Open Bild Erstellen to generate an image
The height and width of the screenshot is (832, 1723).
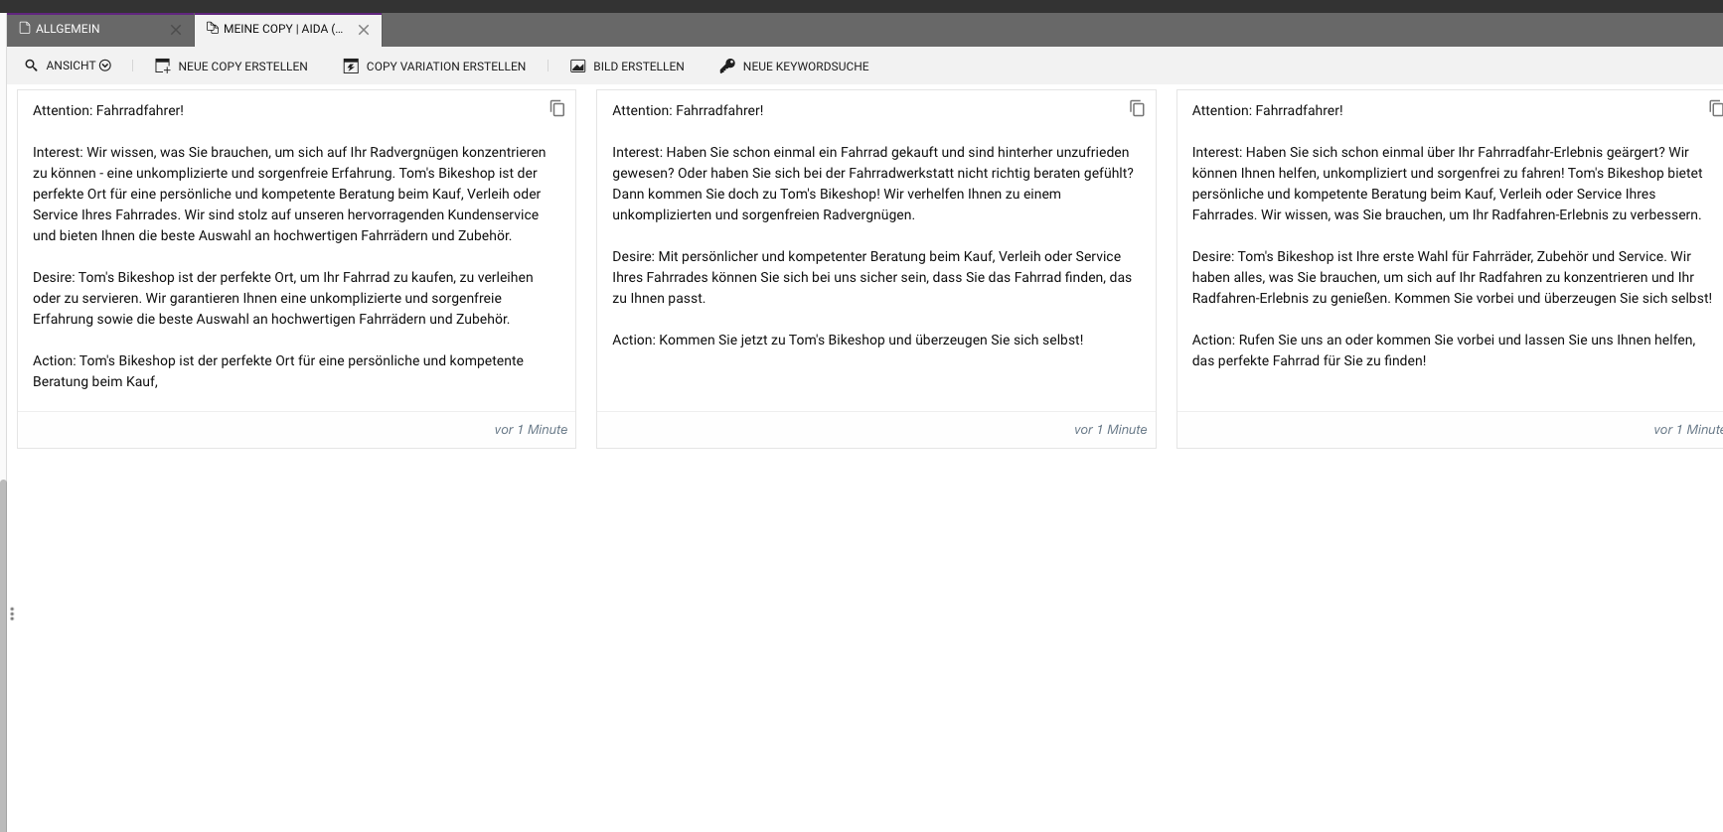pos(627,67)
